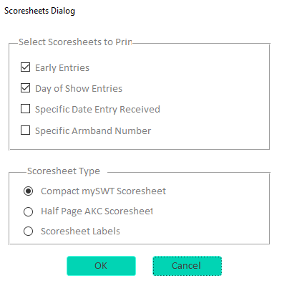Click the Cancel button
This screenshot has height=286, width=282.
(x=187, y=266)
